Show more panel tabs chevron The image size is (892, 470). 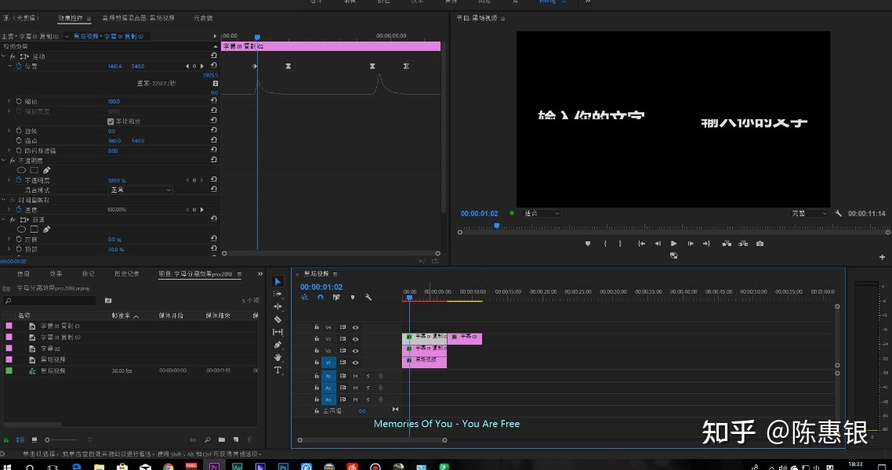(x=260, y=274)
